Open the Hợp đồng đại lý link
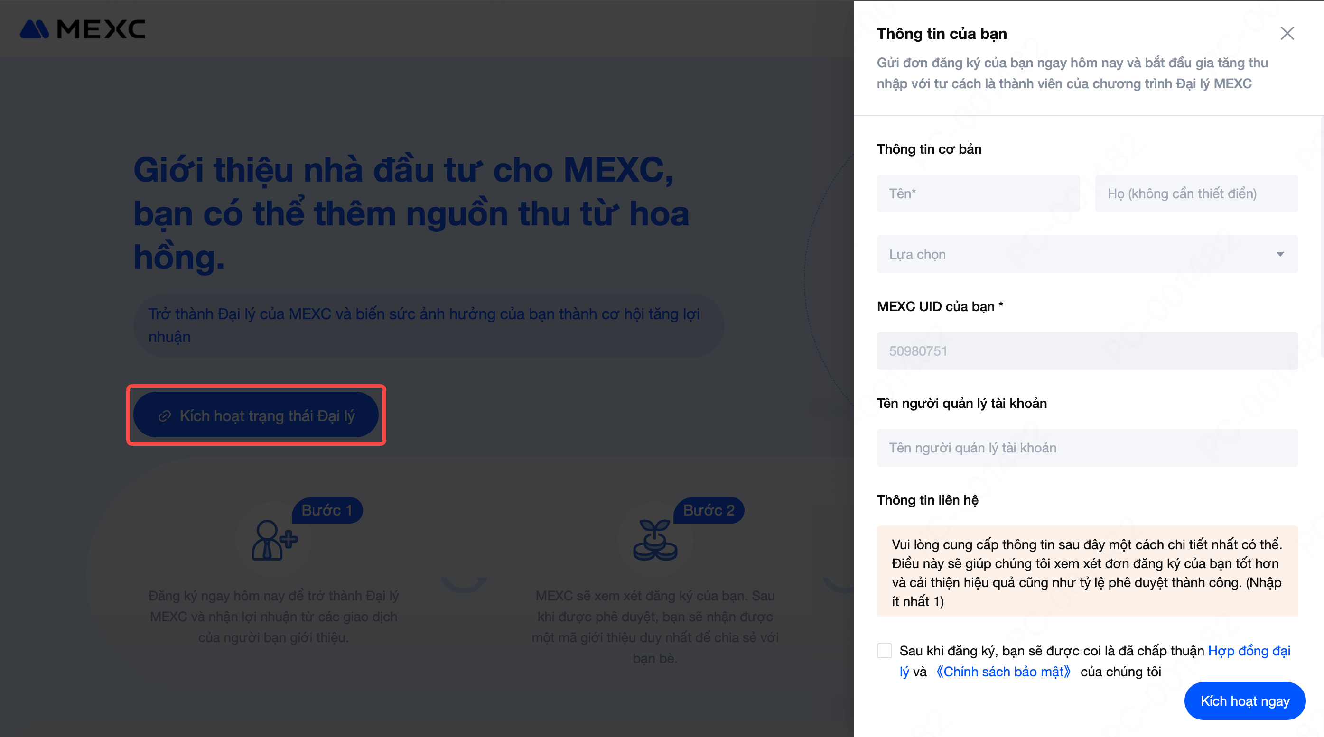1324x737 pixels. click(1249, 651)
